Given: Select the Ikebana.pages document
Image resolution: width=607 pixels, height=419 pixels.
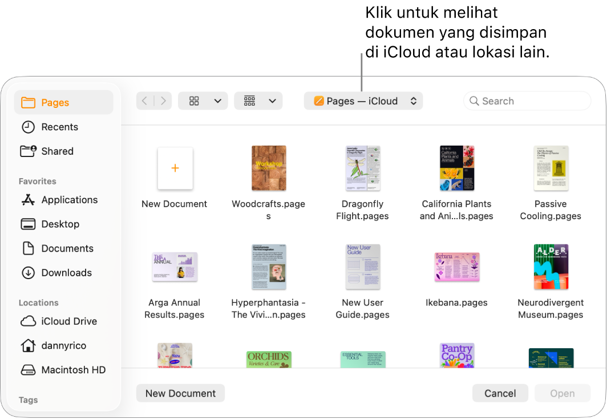Looking at the screenshot, I should (x=456, y=267).
